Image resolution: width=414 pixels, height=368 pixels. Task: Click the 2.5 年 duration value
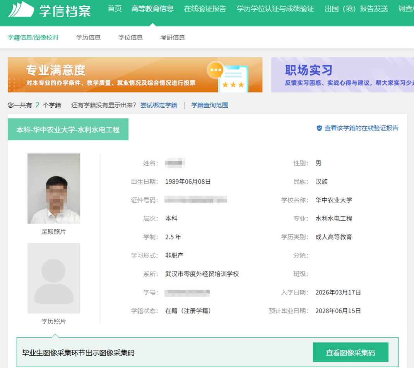click(x=173, y=237)
